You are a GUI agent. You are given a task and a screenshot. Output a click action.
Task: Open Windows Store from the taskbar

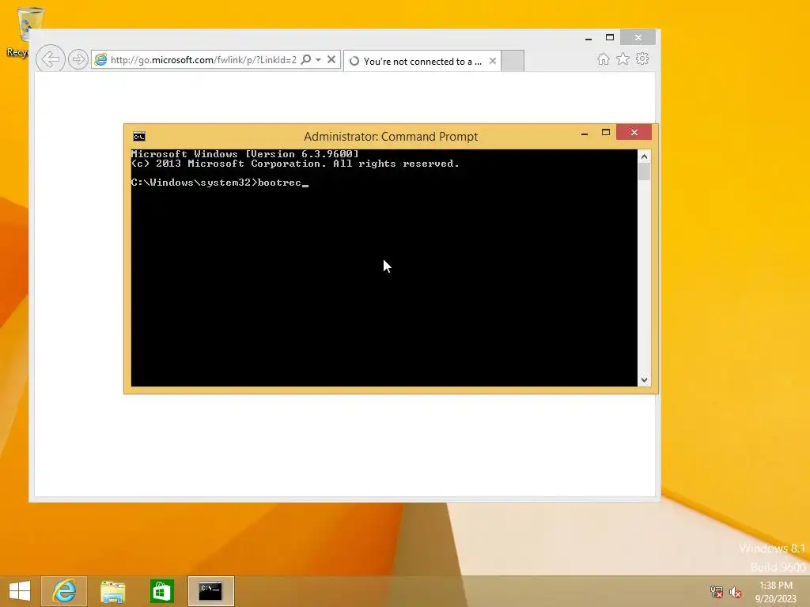tap(161, 591)
